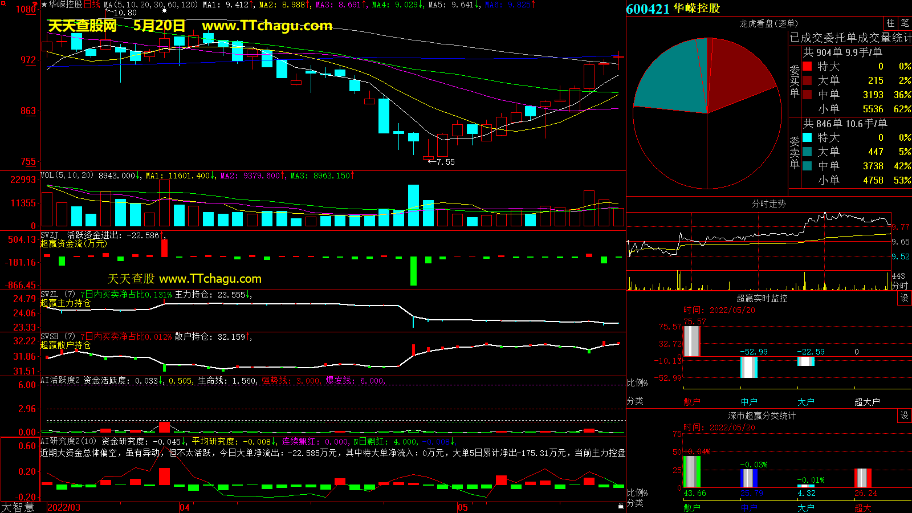Click the red square icon in top-left corner

(3, 3)
